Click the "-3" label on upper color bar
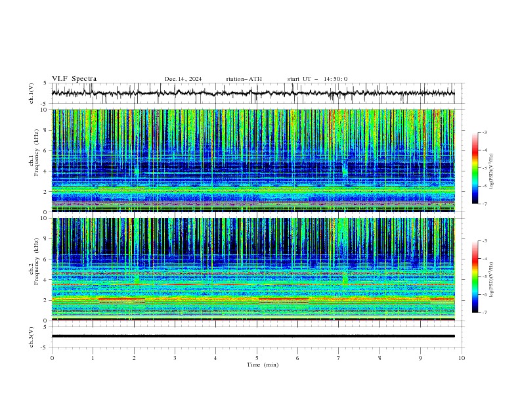 [x=485, y=132]
